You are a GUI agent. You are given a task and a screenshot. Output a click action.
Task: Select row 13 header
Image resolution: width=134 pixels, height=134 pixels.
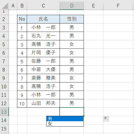(x=4, y=112)
